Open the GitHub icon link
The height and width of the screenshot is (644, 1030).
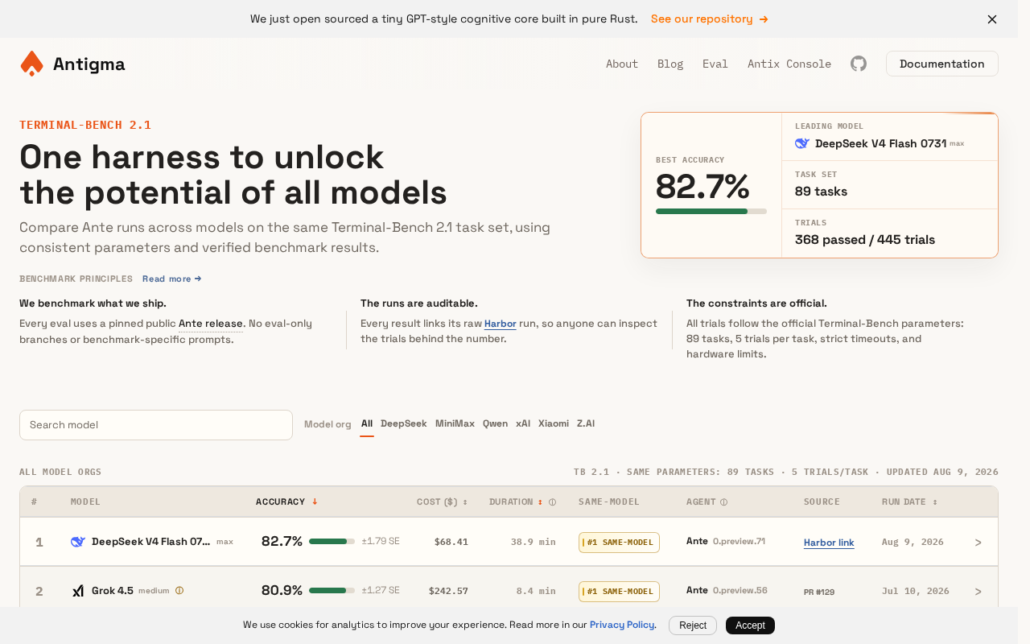(x=859, y=64)
